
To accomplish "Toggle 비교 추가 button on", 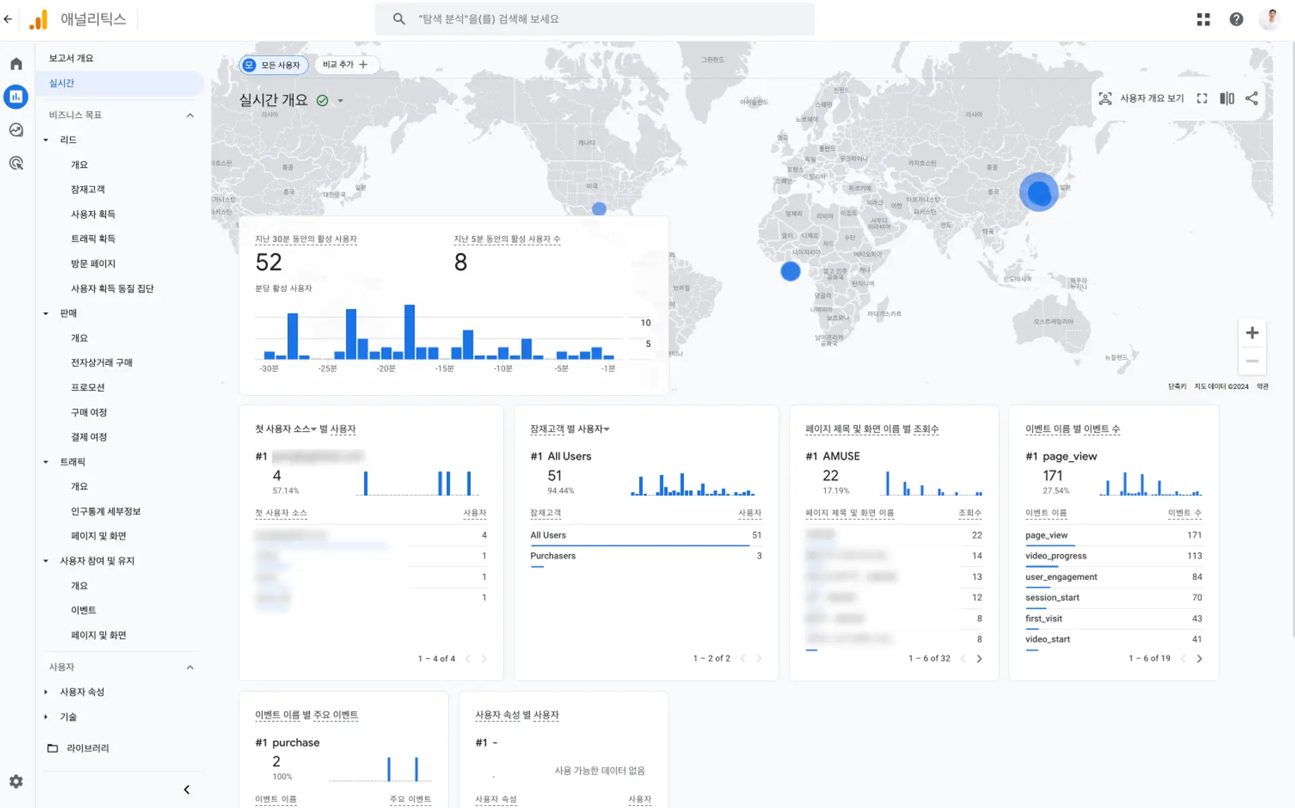I will pos(345,64).
